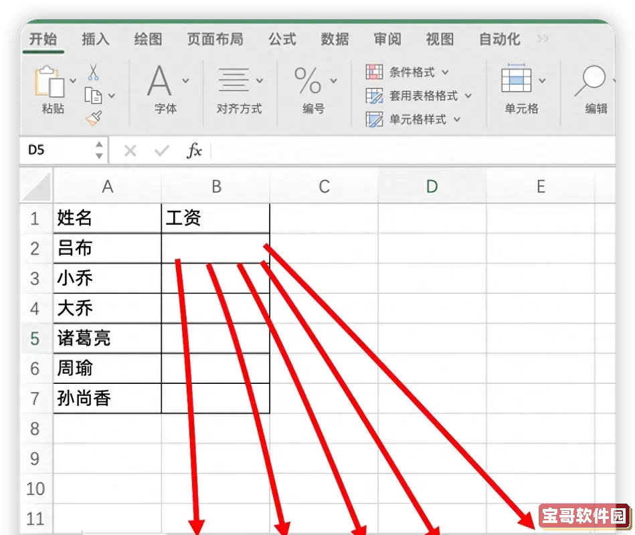Select the cell containing 孙尚香
Viewport: 635px width, 535px height.
107,398
